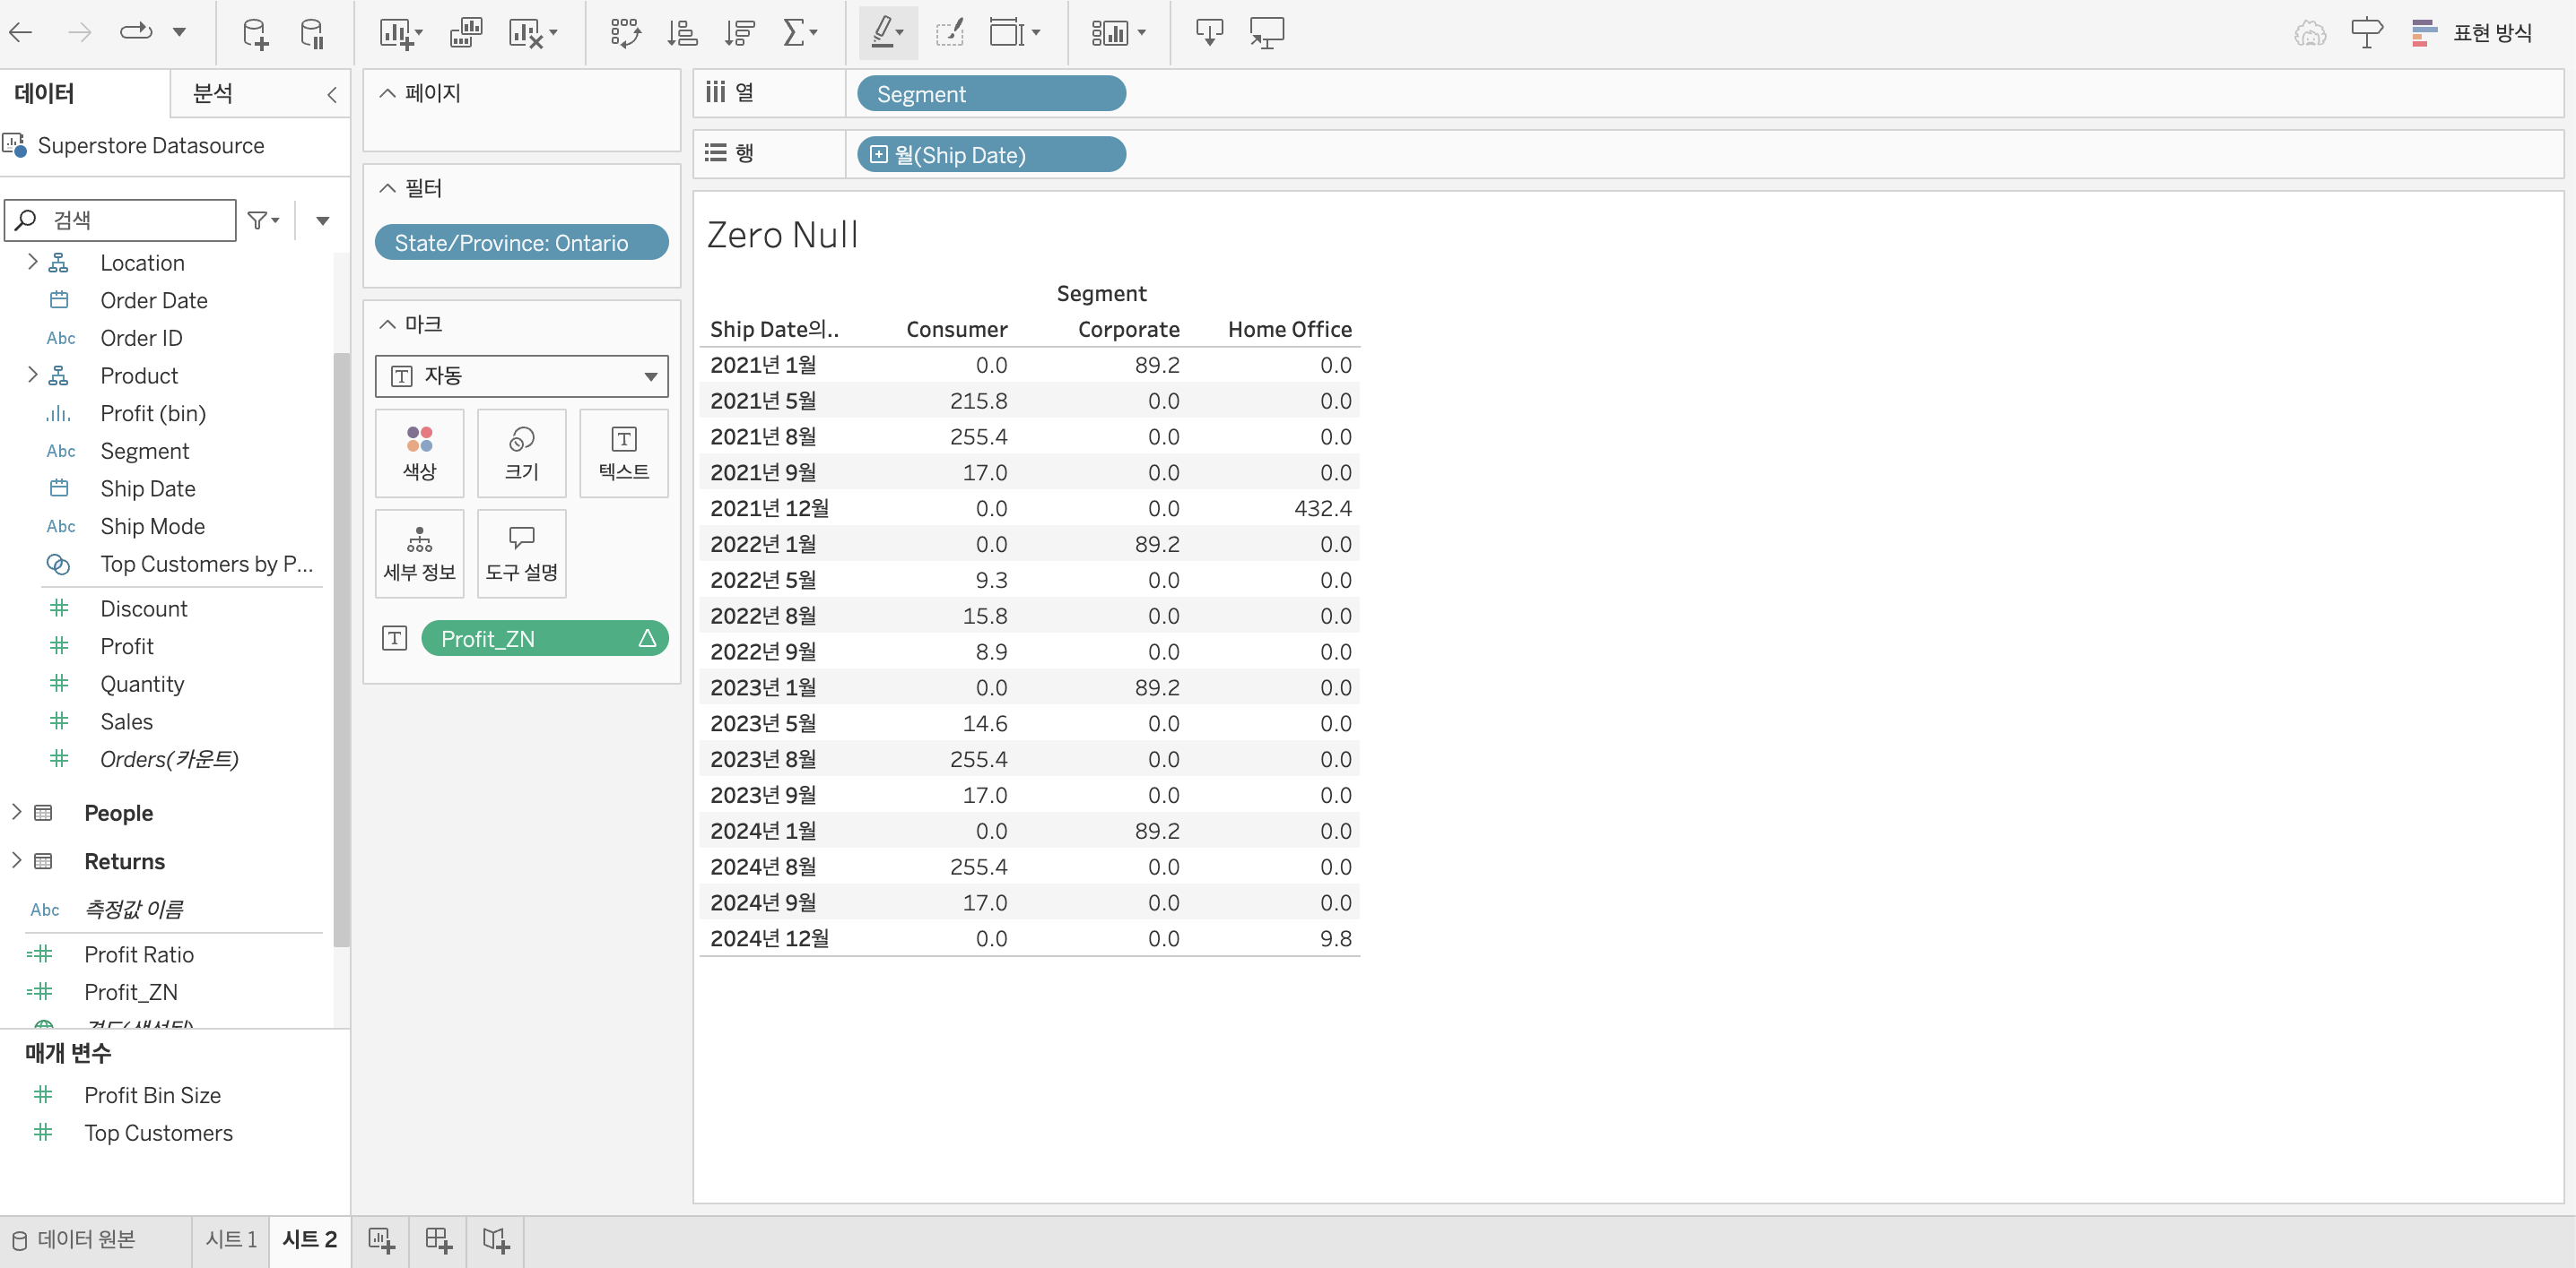Viewport: 2576px width, 1268px height.
Task: Expand the Location hierarchy
Action: [32, 262]
